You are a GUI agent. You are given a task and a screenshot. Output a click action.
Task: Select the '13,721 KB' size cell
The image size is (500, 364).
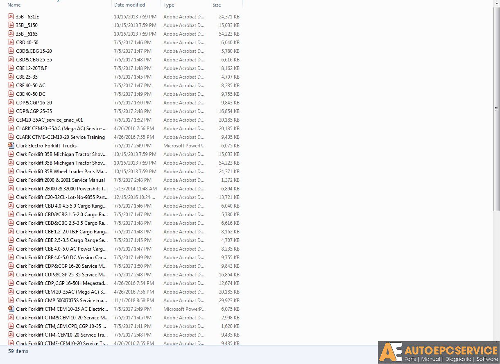229,197
